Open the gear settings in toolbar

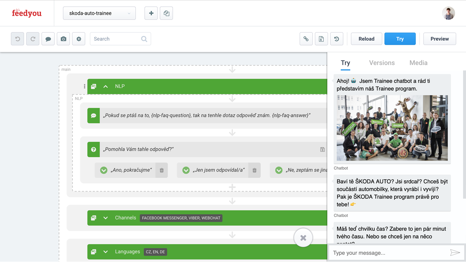point(79,39)
